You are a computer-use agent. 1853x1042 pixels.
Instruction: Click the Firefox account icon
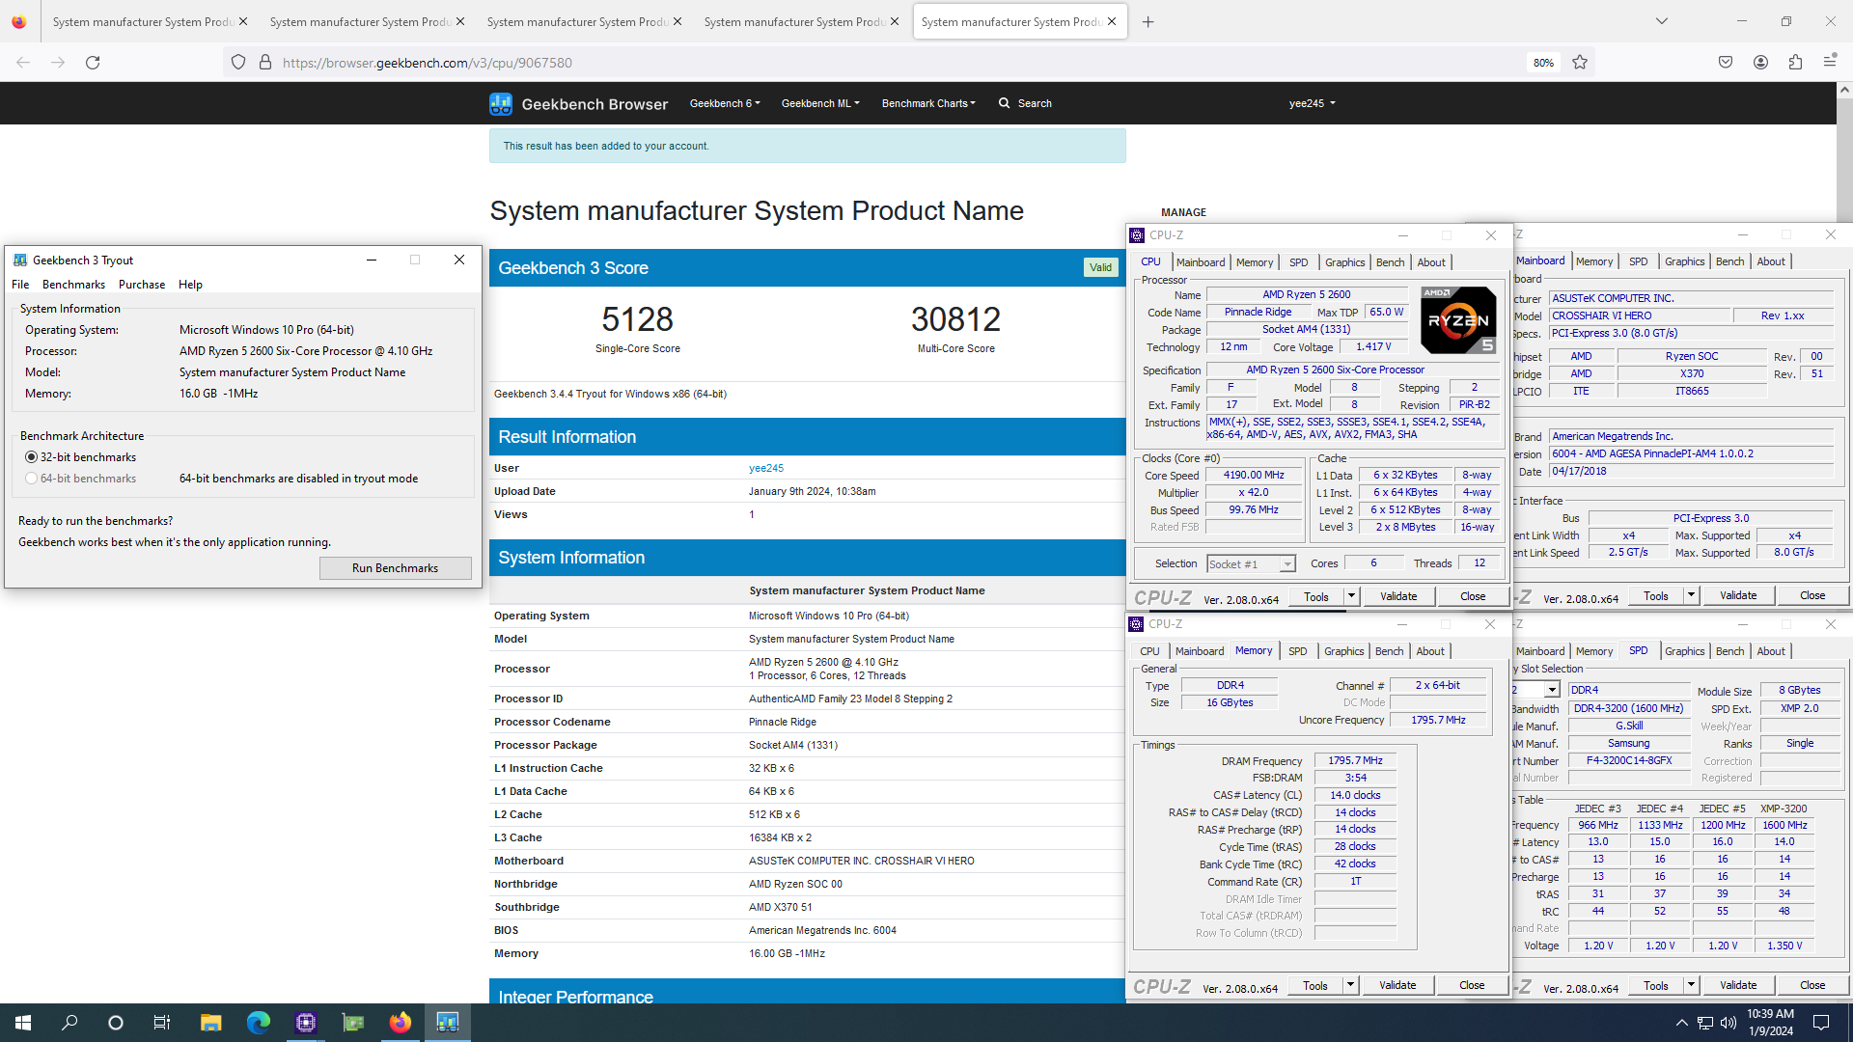(1760, 62)
